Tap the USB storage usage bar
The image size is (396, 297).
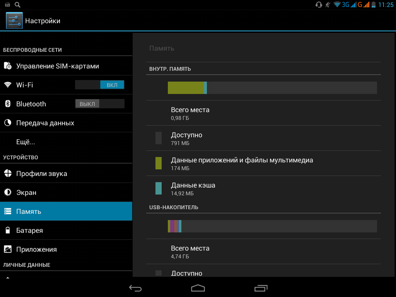coord(272,226)
